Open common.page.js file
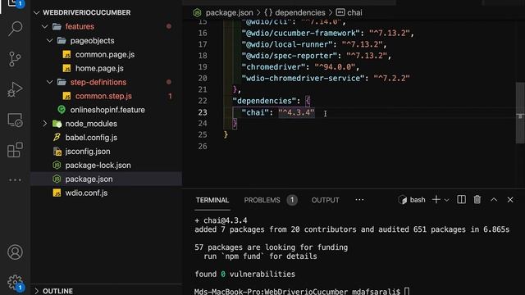525x295 pixels. point(105,55)
